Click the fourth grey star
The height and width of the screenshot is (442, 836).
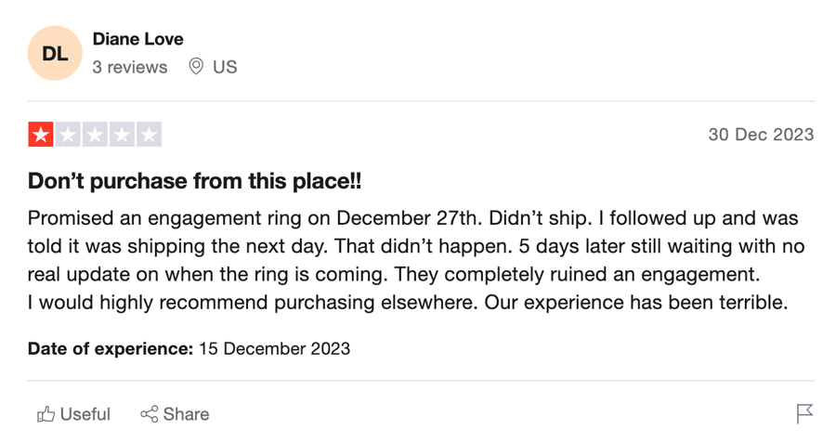[x=122, y=135]
